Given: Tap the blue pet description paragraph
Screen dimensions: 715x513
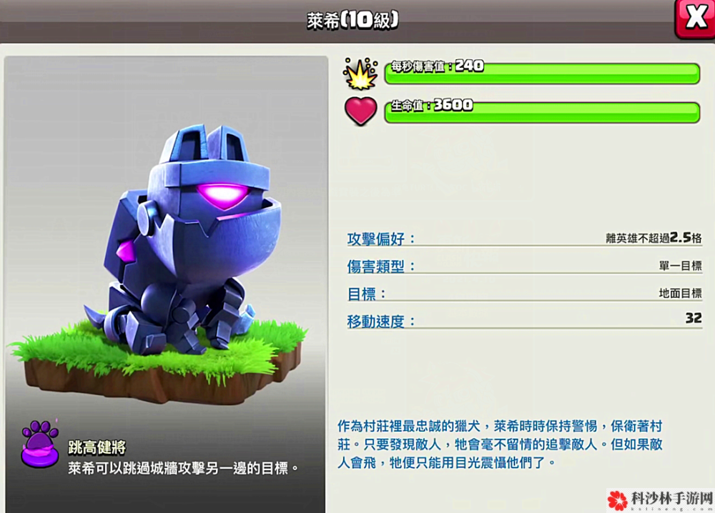Looking at the screenshot, I should pyautogui.click(x=500, y=444).
